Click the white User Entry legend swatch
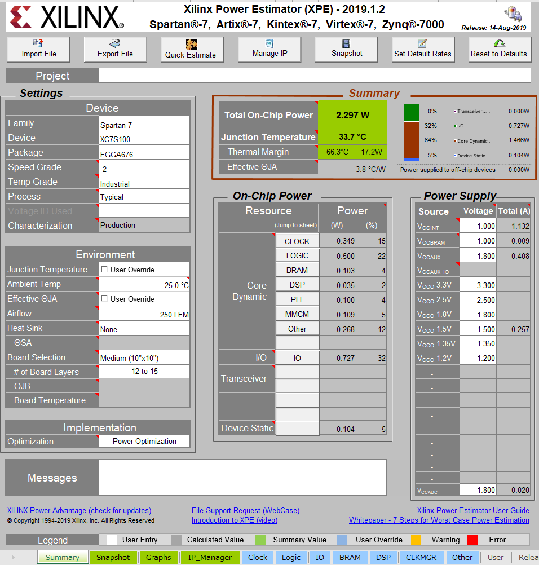This screenshot has height=565, width=539. [x=112, y=540]
